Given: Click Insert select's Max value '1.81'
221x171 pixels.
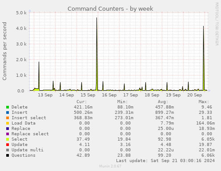Looking at the screenshot, I should coord(207,118).
